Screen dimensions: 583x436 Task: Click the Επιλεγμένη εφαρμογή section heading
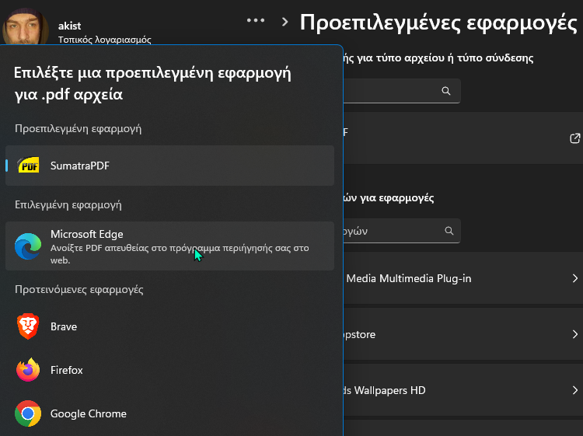[x=68, y=205]
